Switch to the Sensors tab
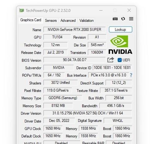 coord(51,21)
